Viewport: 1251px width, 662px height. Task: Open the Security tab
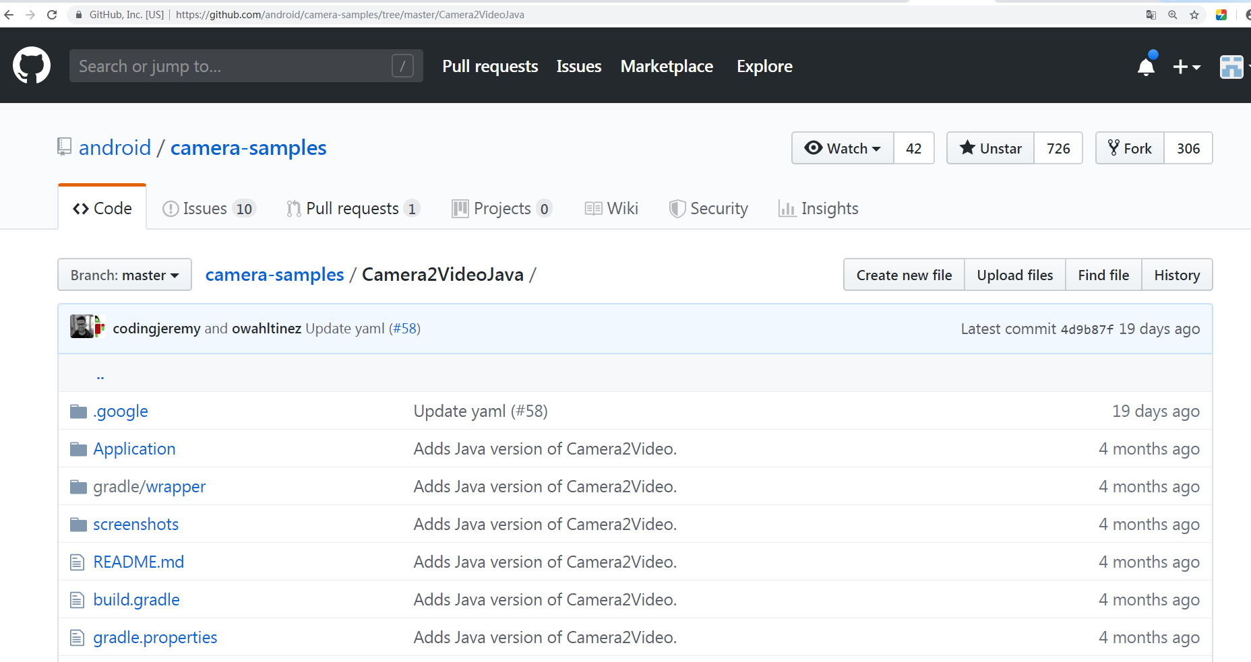[708, 209]
